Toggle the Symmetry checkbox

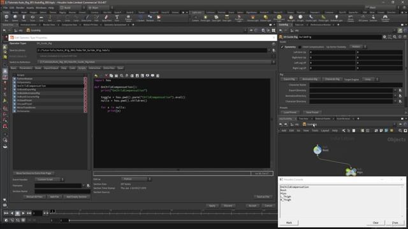(x=282, y=47)
